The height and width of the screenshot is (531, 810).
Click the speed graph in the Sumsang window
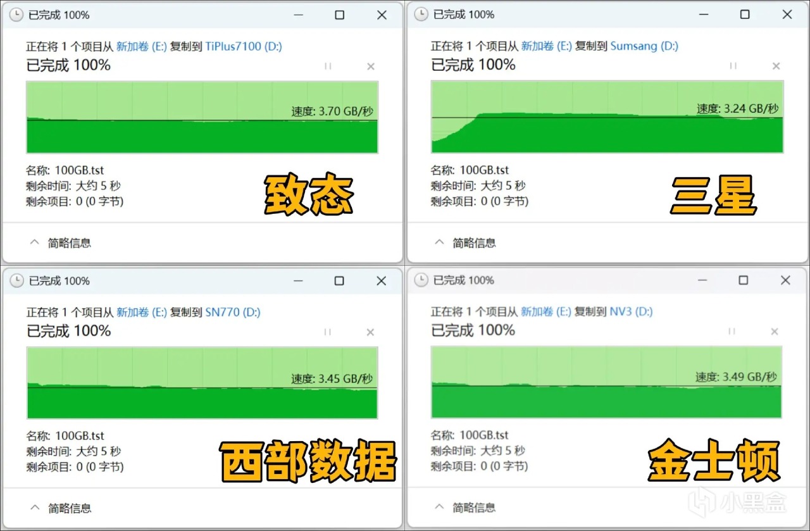point(607,116)
